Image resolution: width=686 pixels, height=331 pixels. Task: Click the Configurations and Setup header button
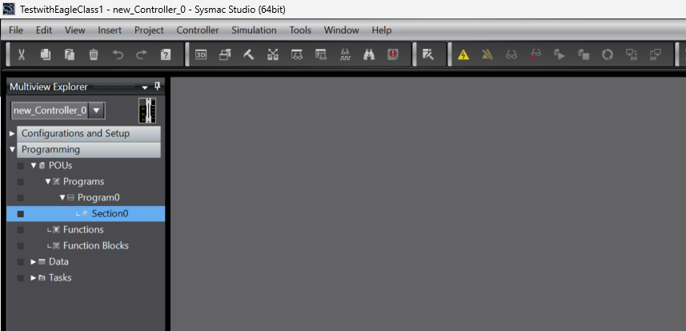tap(89, 133)
